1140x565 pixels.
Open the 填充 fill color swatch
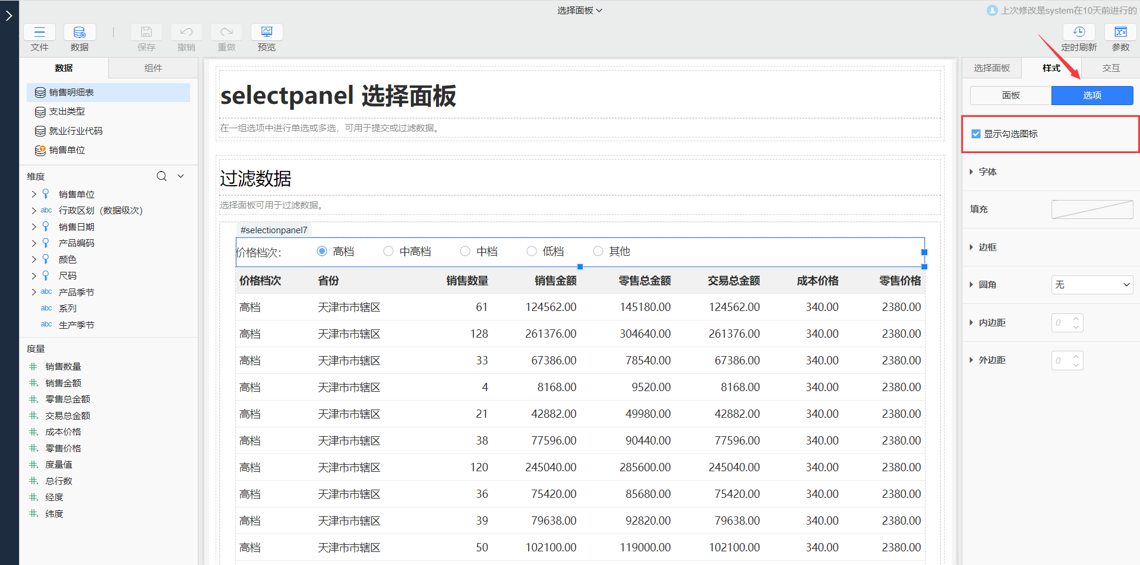pyautogui.click(x=1092, y=210)
